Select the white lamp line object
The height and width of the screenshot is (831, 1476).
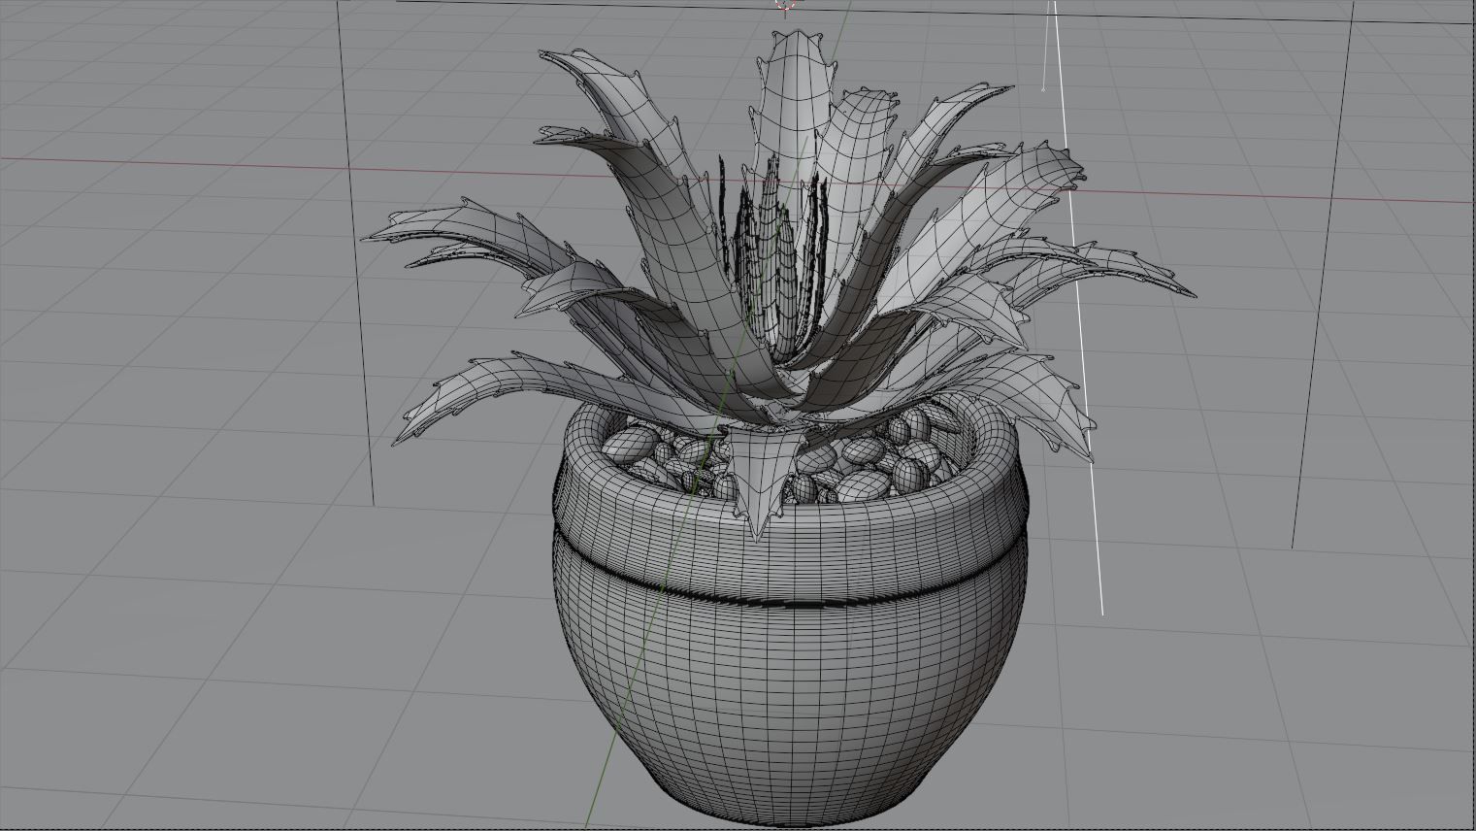coord(1077,309)
